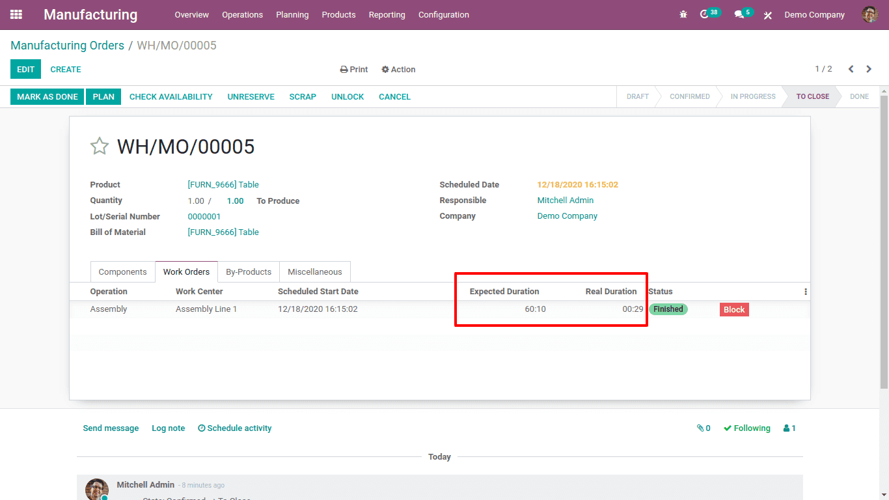
Task: Sort by Expected Duration column
Action: click(x=504, y=292)
